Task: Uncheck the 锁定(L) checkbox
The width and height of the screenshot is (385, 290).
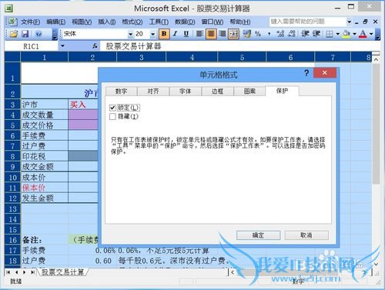Action: click(x=112, y=108)
